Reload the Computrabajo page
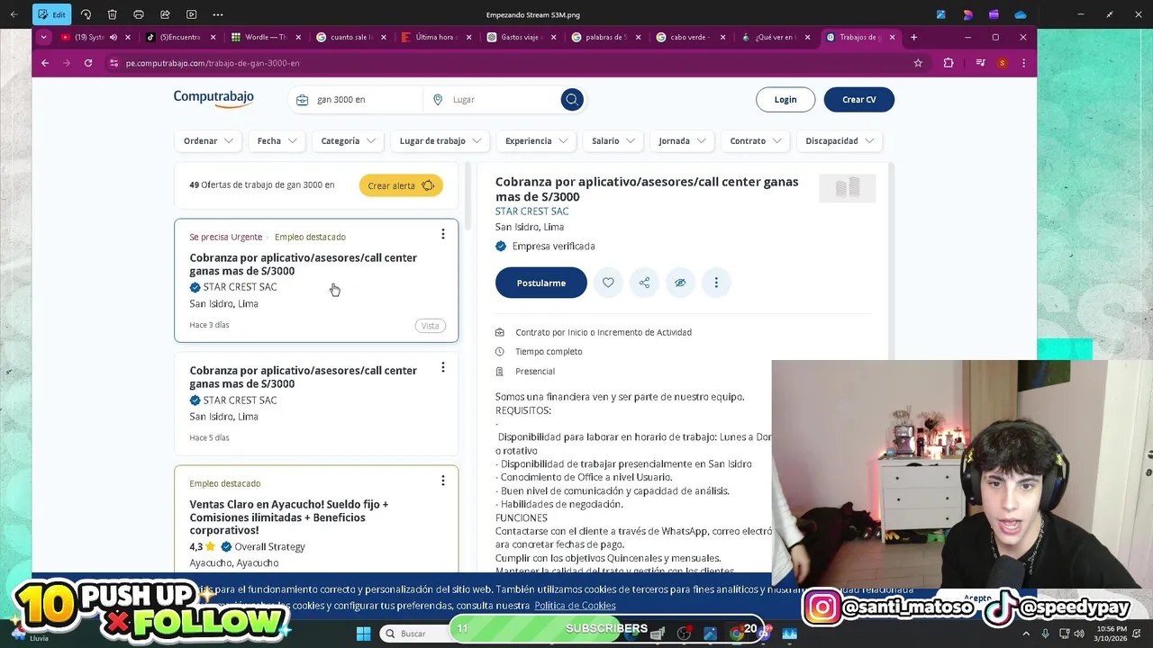 point(88,63)
